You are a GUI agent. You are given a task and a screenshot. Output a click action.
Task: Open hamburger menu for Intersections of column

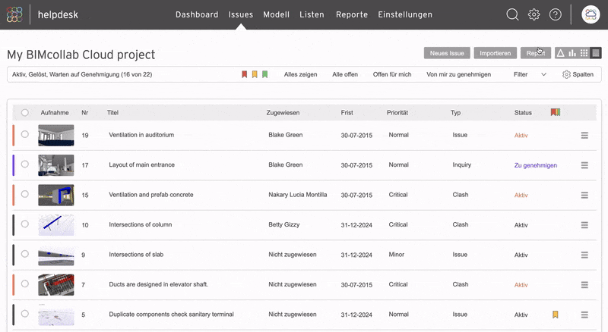pos(584,225)
